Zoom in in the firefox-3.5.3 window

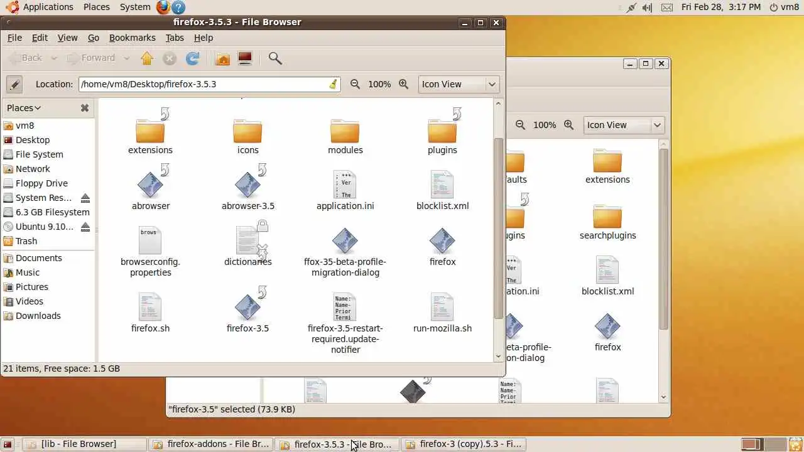(x=404, y=84)
